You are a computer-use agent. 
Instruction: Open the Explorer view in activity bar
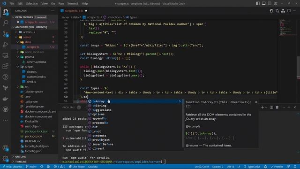coord(5,12)
